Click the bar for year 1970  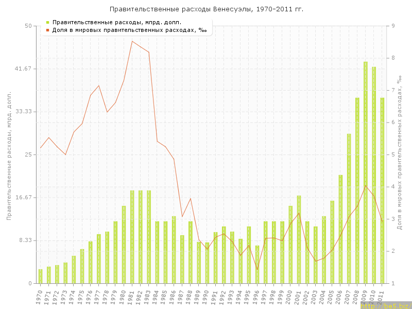(41, 277)
